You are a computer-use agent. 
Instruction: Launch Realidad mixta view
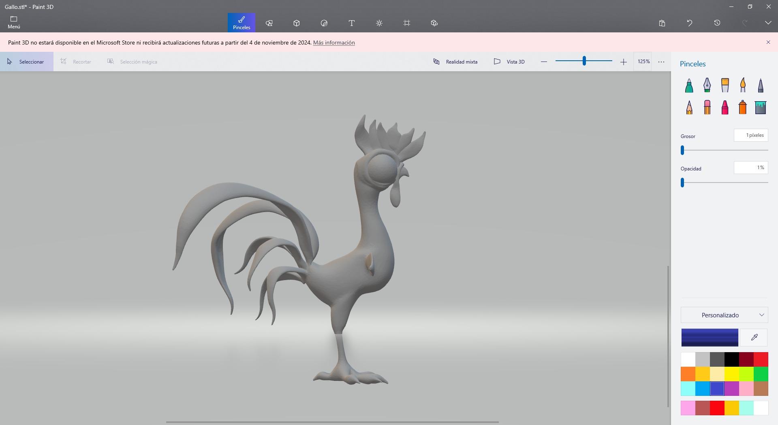pos(455,62)
